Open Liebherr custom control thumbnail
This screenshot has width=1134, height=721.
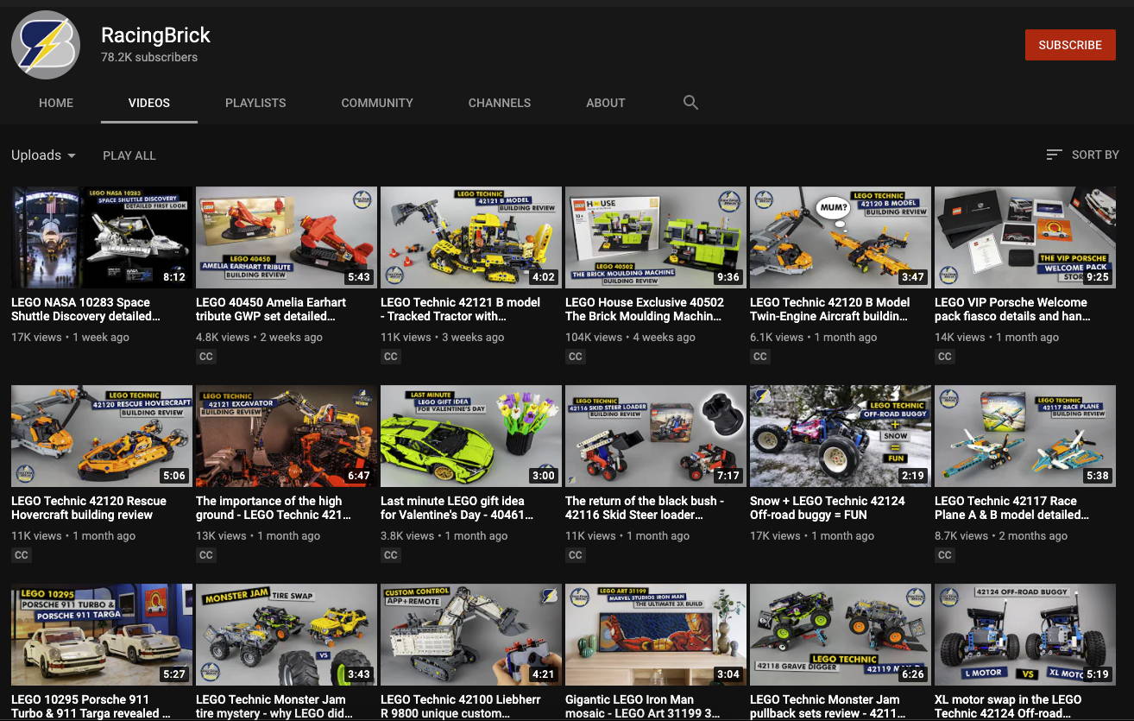(471, 635)
